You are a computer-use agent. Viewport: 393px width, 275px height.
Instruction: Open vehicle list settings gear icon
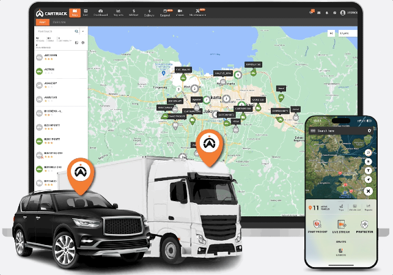(x=83, y=43)
